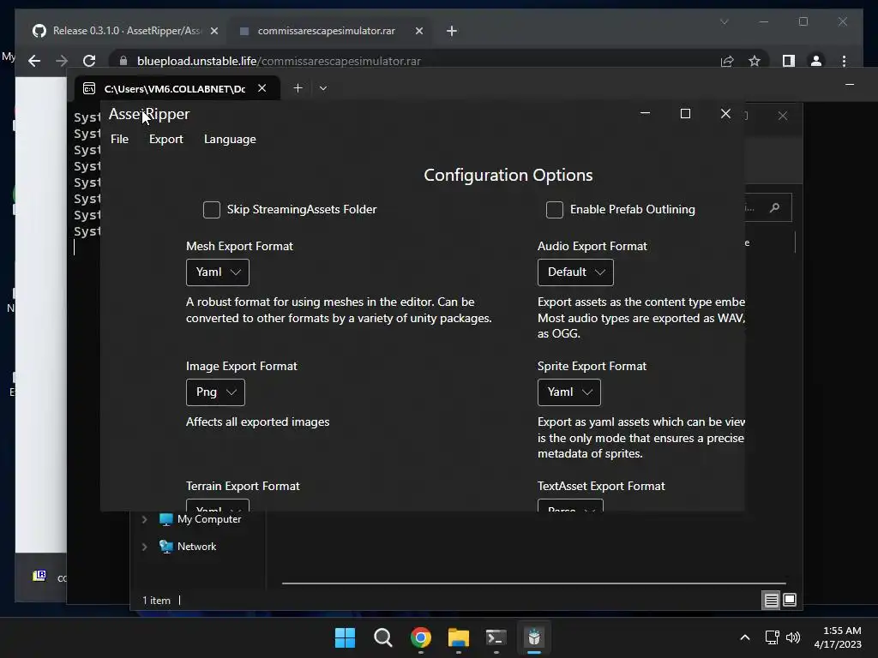Screen dimensions: 878x658
Task: Toggle the Chrome side panel icon
Action: (789, 61)
